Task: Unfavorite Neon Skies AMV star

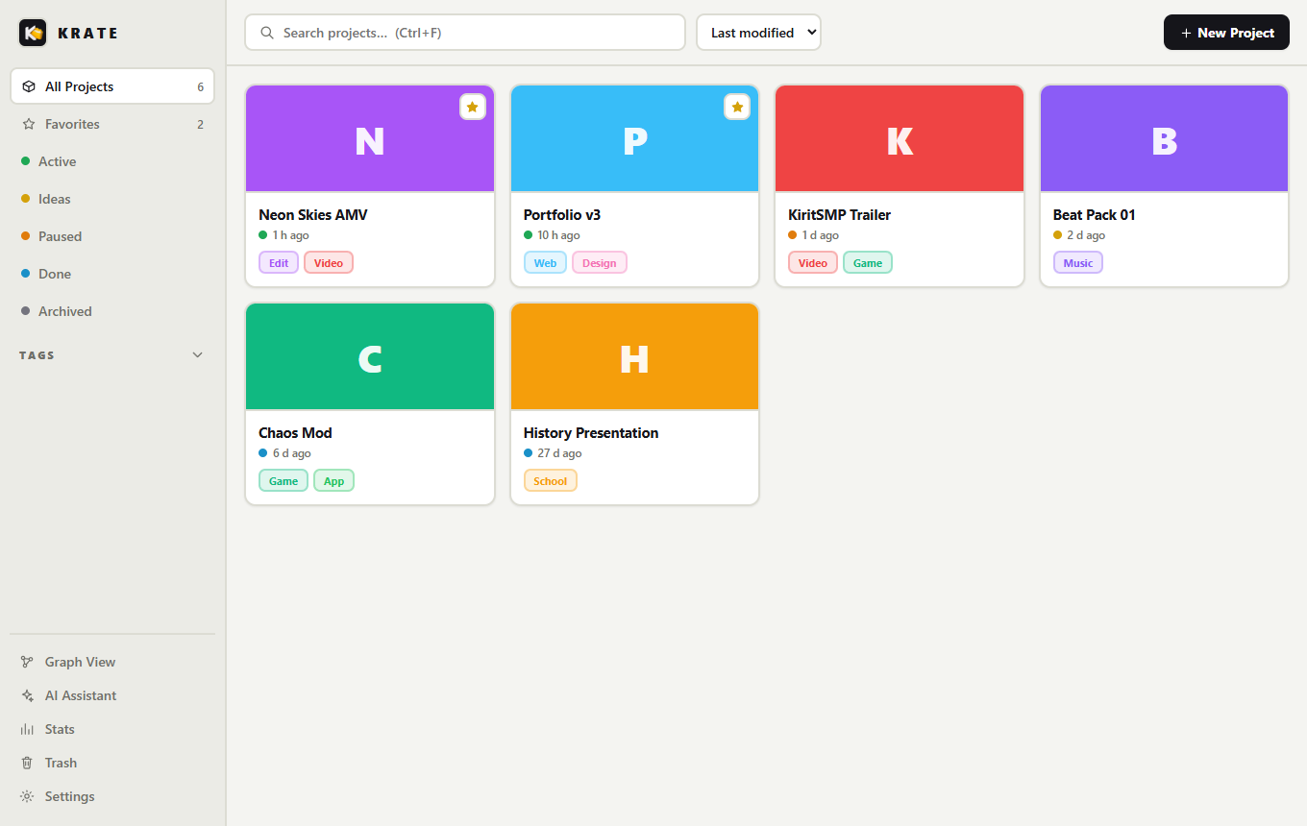Action: 472,108
